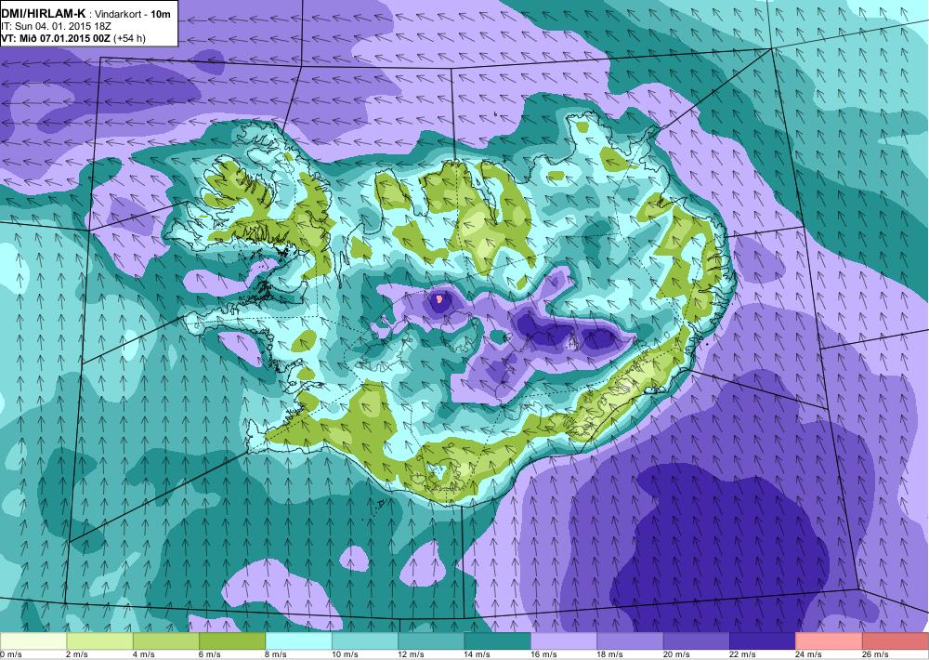This screenshot has height=660, width=929.
Task: Click the legend swatch between 0 and 2 m/s
Action: coord(33,641)
